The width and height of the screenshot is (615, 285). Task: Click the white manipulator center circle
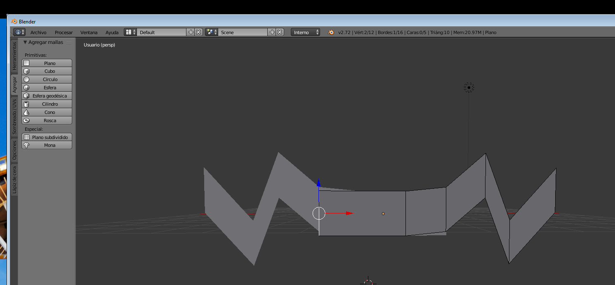(319, 213)
